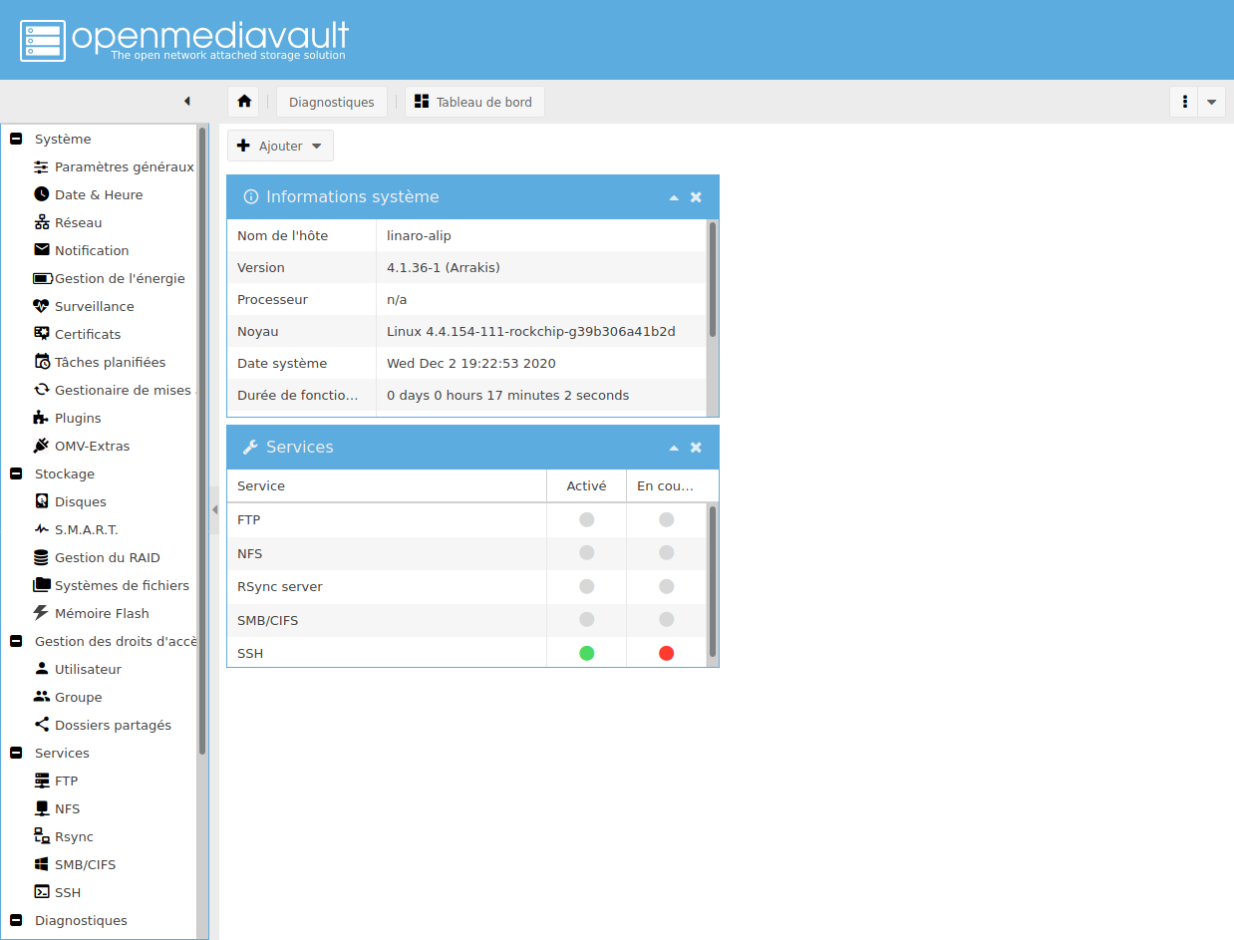
Task: Open S.M.A.R.T. monitoring item
Action: [x=86, y=529]
